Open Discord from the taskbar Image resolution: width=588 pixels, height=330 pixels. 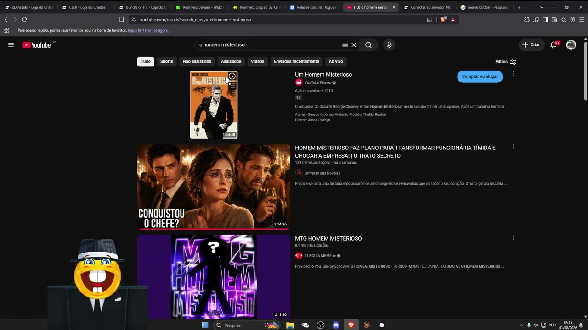336,325
